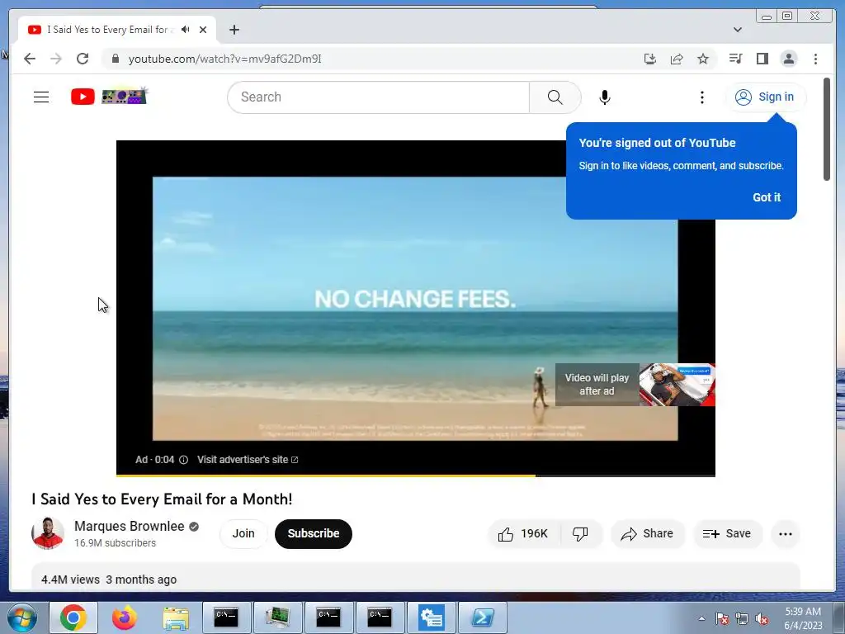Go to YouTube home via logo

109,97
